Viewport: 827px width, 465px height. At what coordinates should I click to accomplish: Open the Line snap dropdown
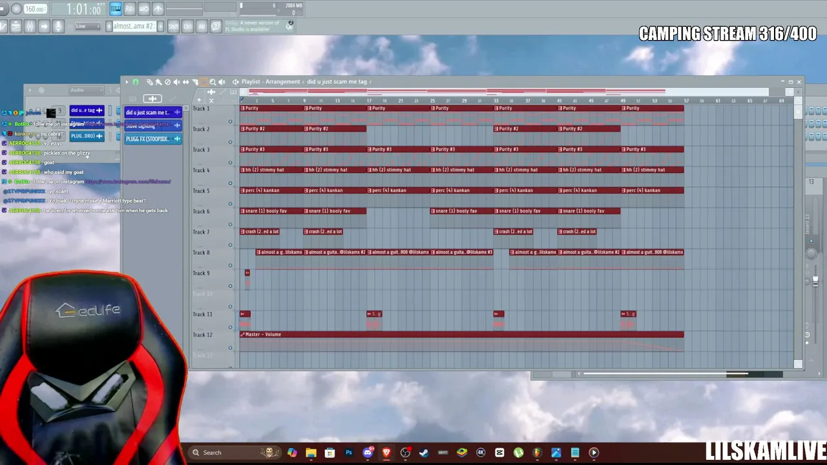coord(87,26)
